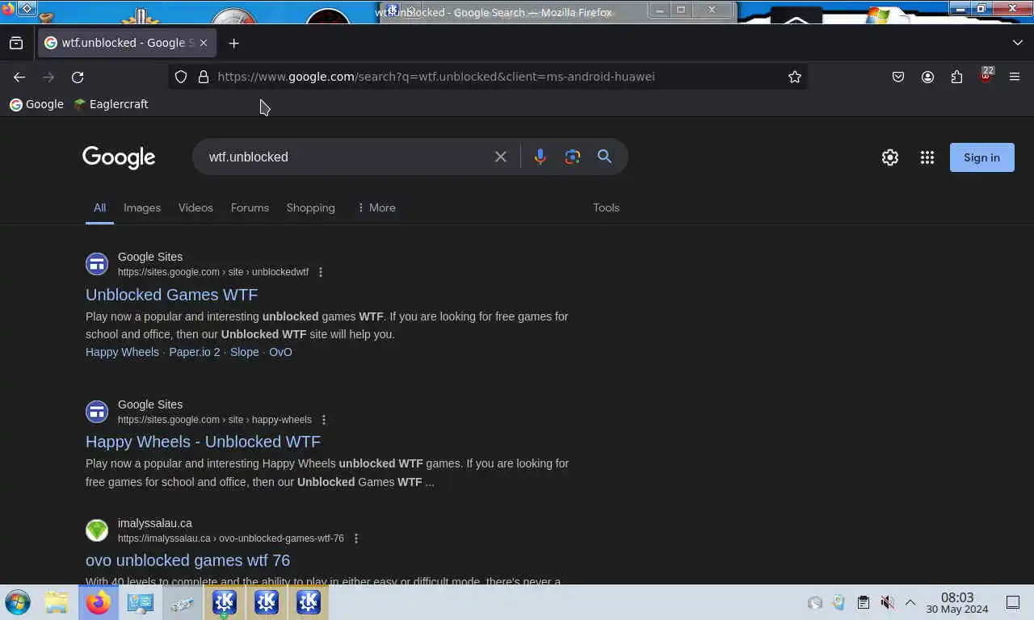
Task: Open the Unblocked Games WTF result
Action: (171, 295)
